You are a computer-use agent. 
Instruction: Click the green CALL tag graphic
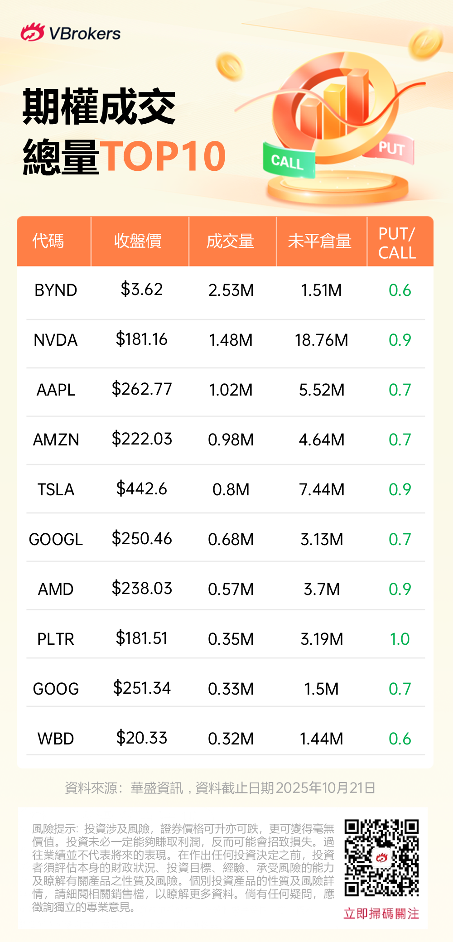(x=289, y=161)
